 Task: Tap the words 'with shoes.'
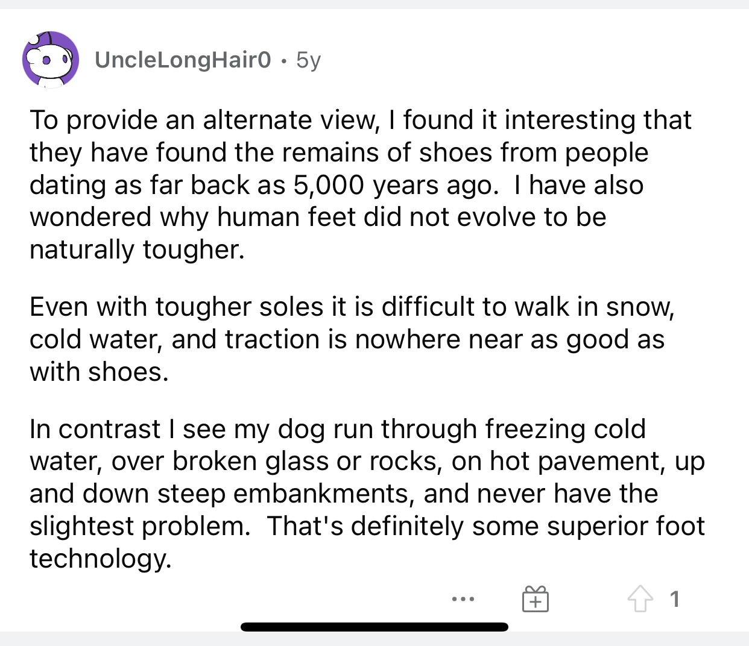(99, 372)
